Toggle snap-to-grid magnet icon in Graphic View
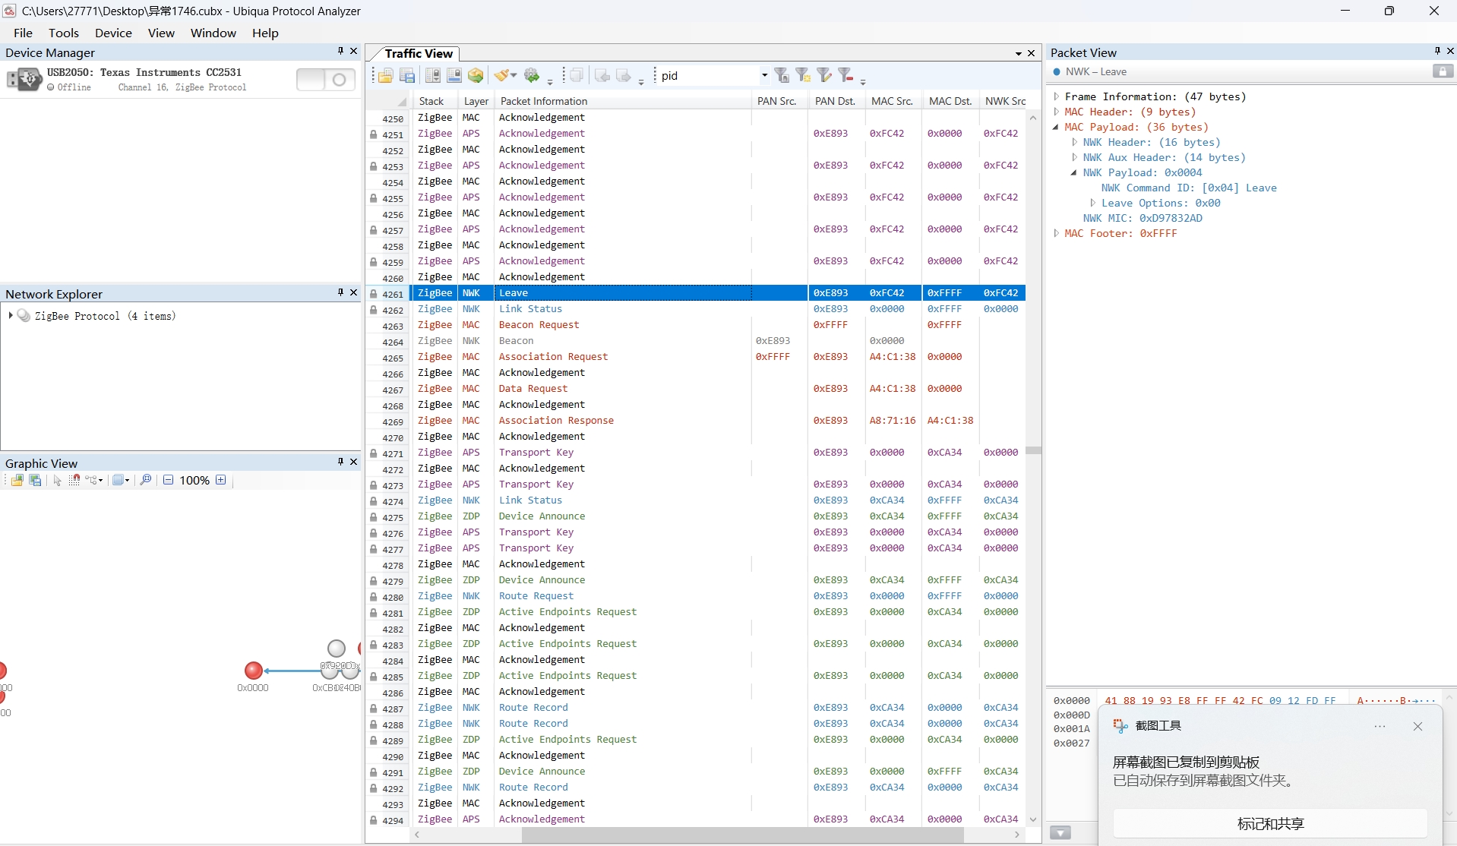Viewport: 1457px width, 846px height. coord(74,480)
